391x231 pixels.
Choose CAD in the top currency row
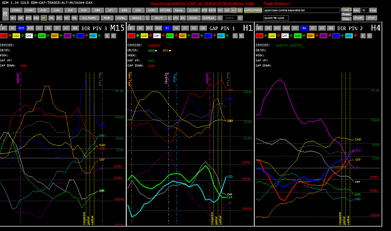(x=57, y=10)
